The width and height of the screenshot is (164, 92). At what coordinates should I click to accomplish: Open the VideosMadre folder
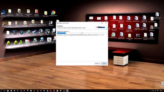click(46, 14)
